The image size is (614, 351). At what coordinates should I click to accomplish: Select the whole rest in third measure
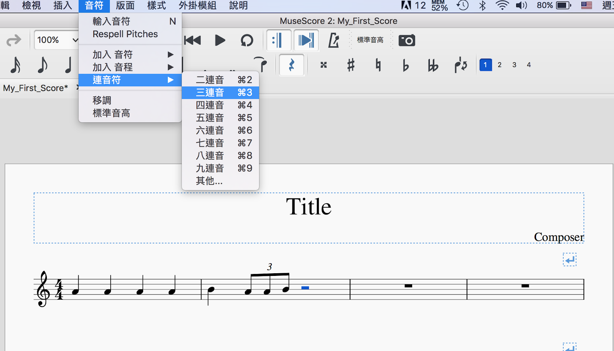408,285
